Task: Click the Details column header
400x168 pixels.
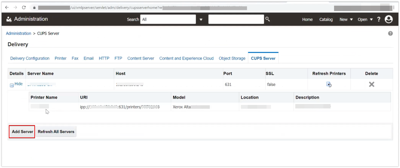Action: (17, 73)
